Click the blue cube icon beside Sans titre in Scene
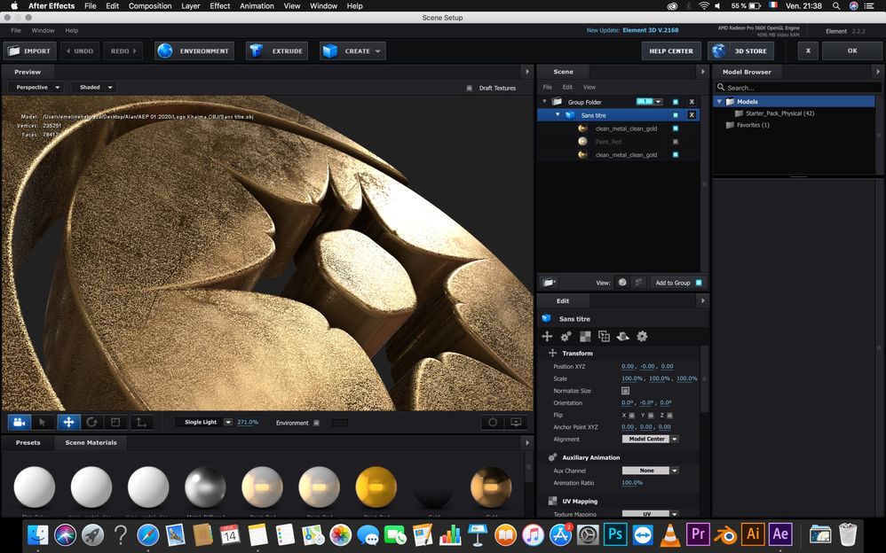The height and width of the screenshot is (553, 886). [570, 115]
